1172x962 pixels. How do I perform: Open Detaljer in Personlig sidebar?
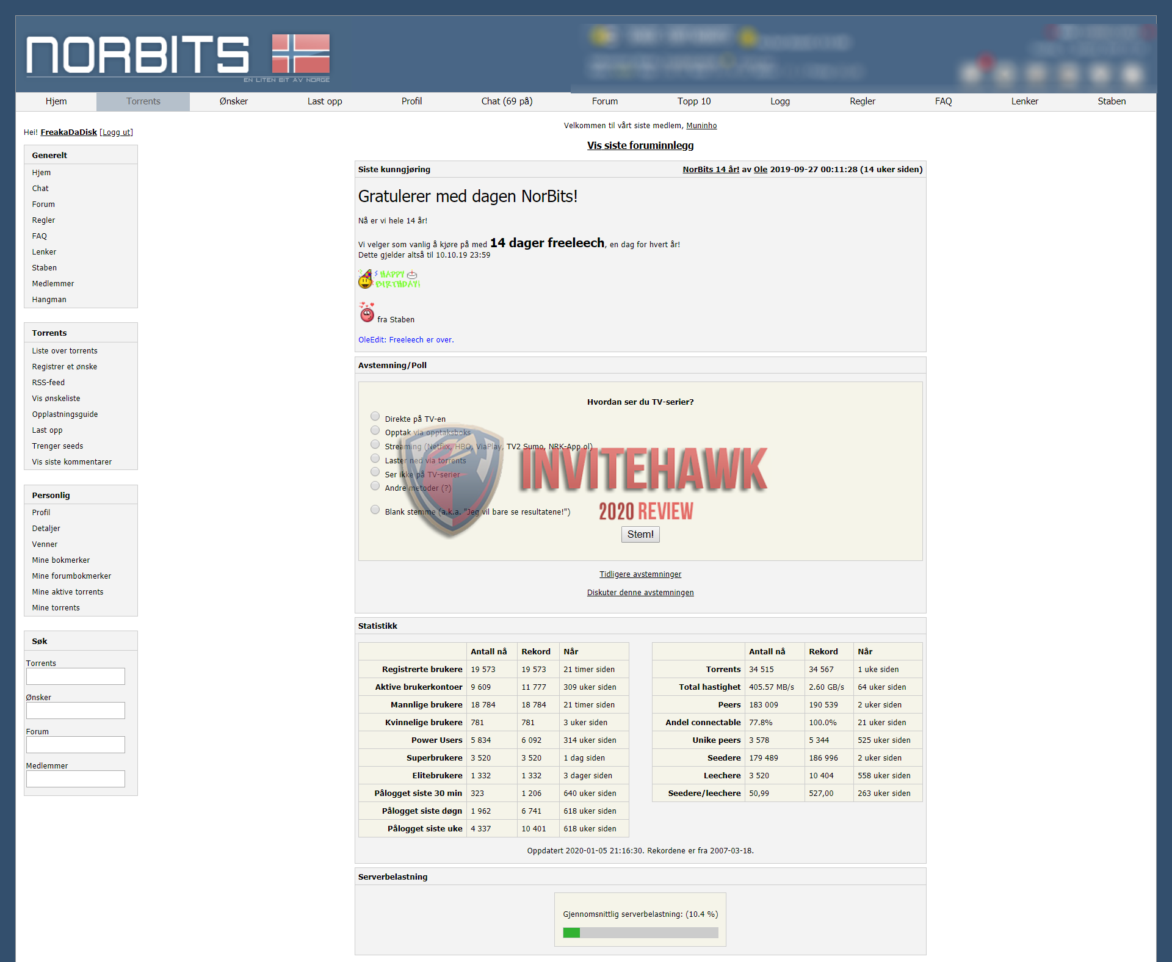pos(46,529)
